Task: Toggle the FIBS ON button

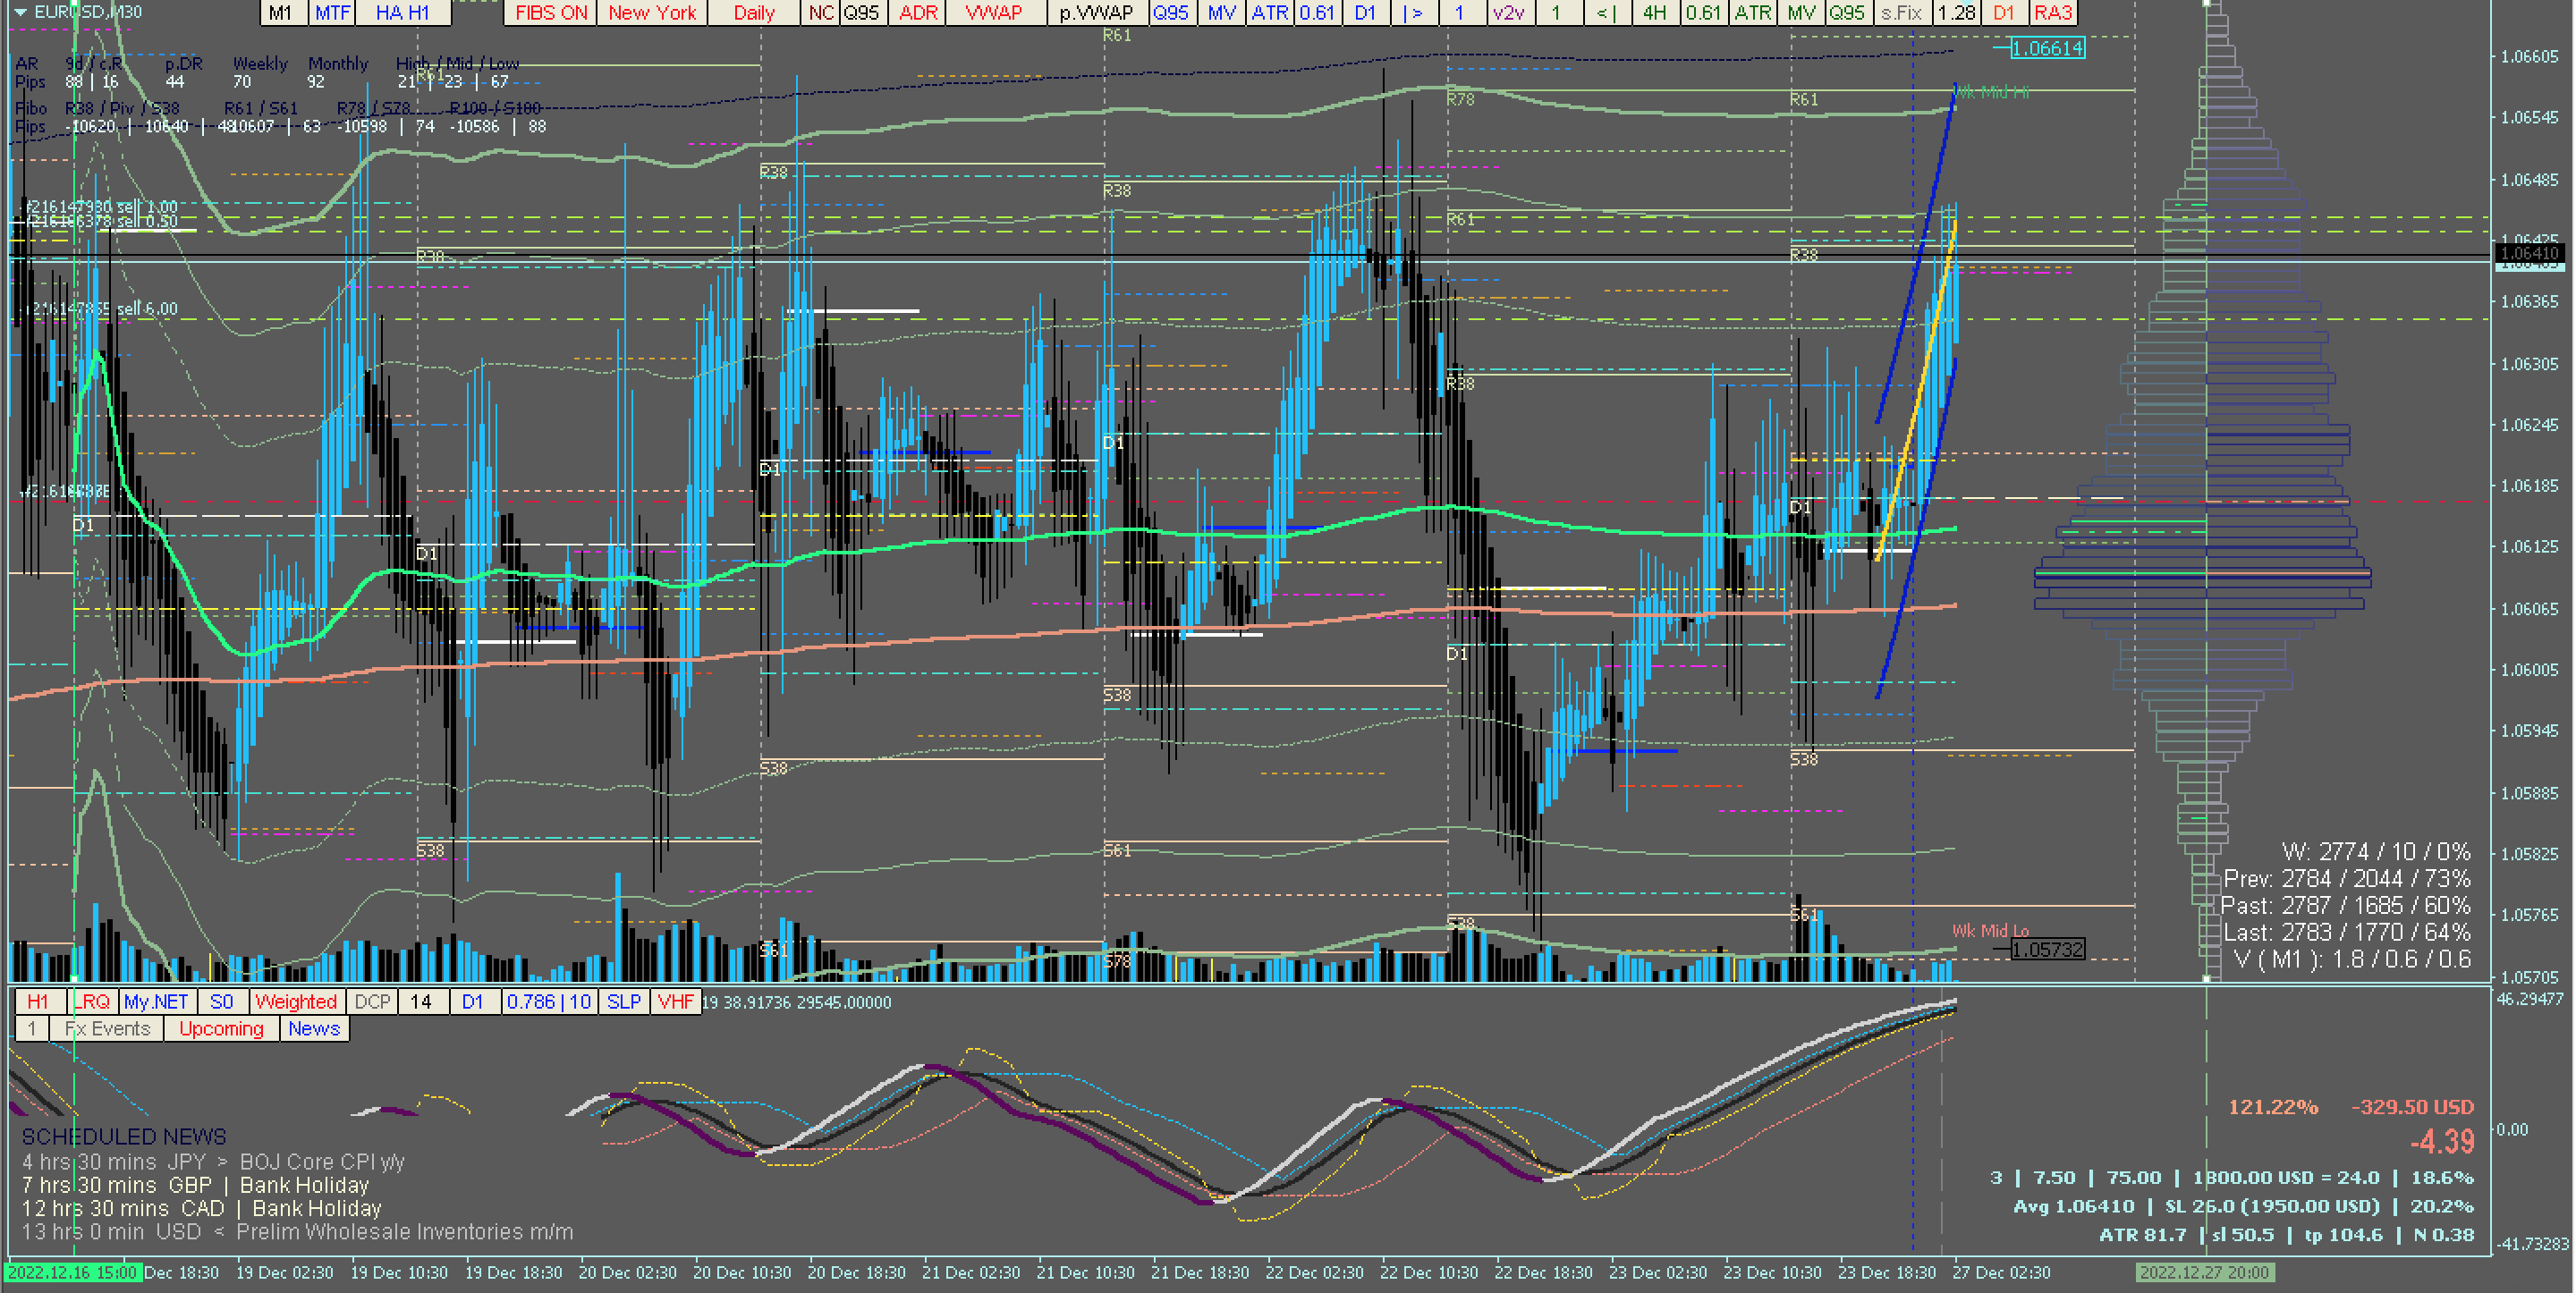Action: click(x=550, y=13)
